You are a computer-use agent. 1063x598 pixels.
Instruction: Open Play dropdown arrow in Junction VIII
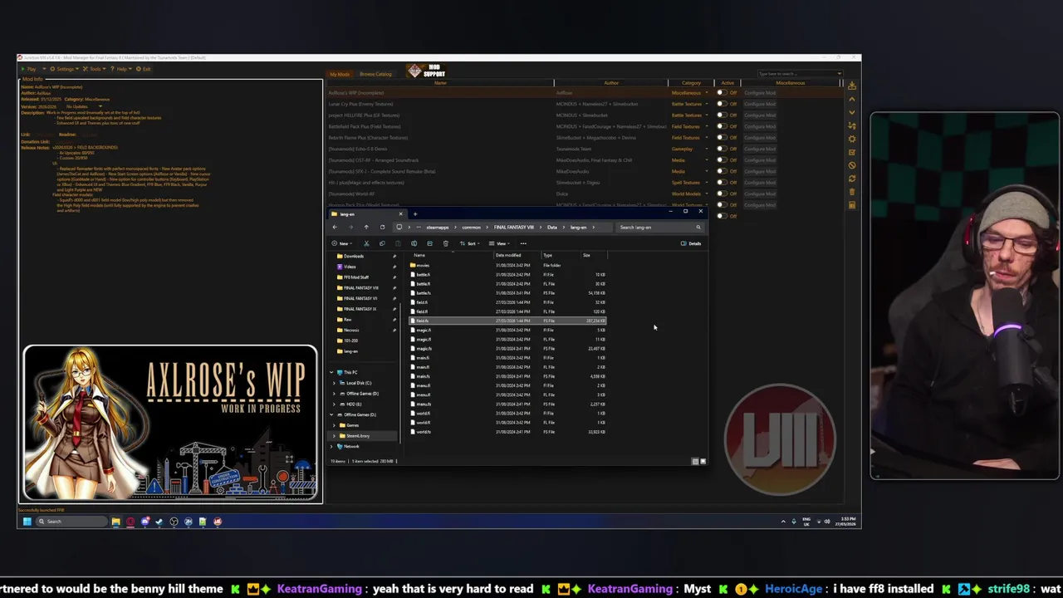tap(44, 69)
